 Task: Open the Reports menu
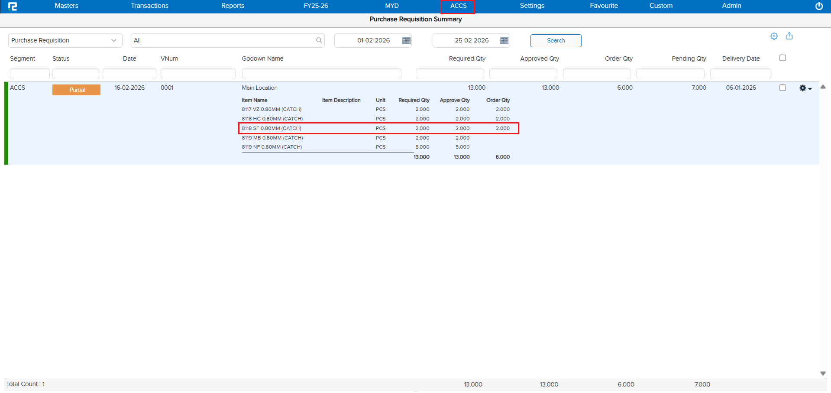click(233, 6)
